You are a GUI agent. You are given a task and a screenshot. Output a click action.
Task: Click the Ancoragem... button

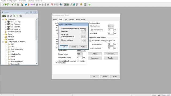pos(95,58)
